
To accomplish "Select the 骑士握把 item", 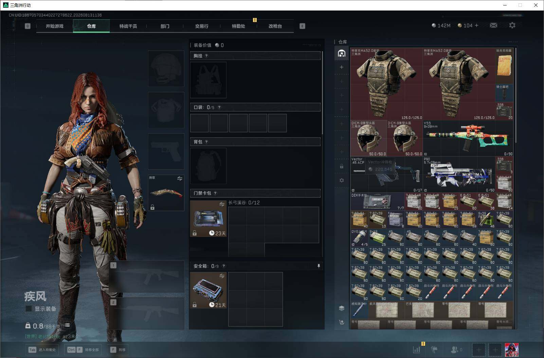I will pyautogui.click(x=504, y=93).
